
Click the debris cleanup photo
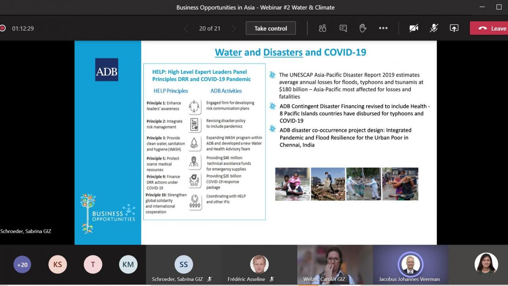328,184
